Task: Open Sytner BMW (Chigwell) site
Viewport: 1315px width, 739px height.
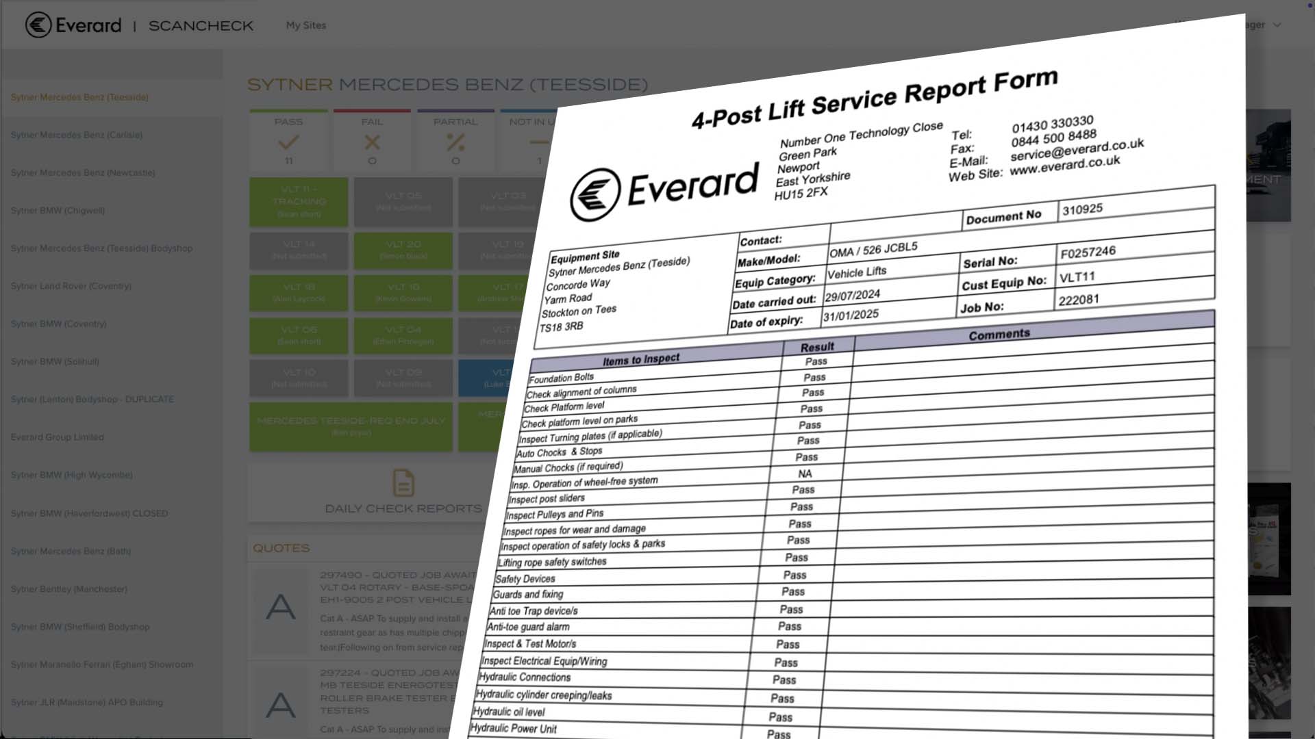Action: point(58,210)
